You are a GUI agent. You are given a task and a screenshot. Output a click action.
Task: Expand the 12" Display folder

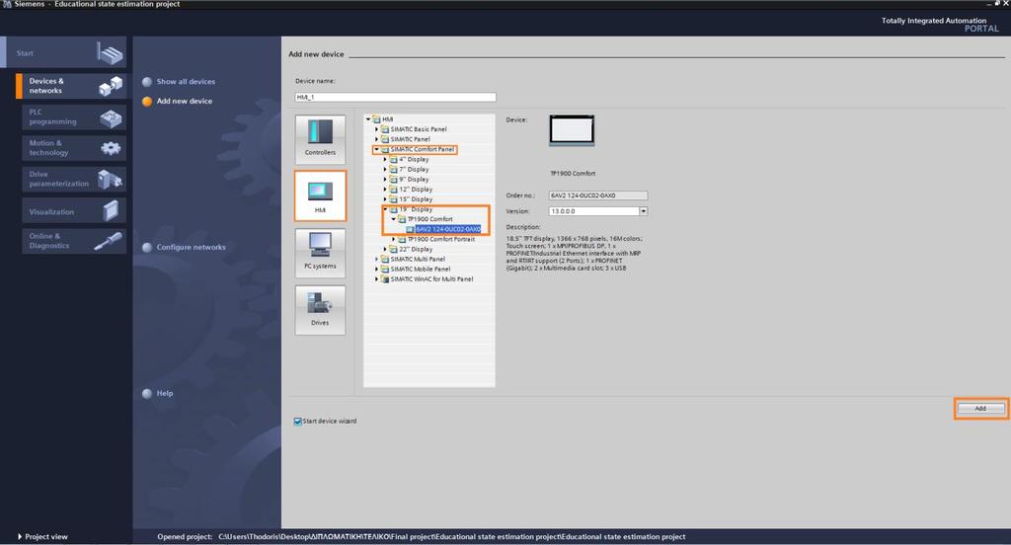[385, 190]
